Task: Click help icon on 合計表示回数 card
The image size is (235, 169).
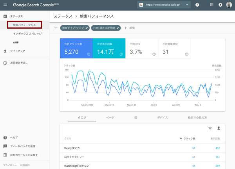Action: pyautogui.click(x=121, y=54)
